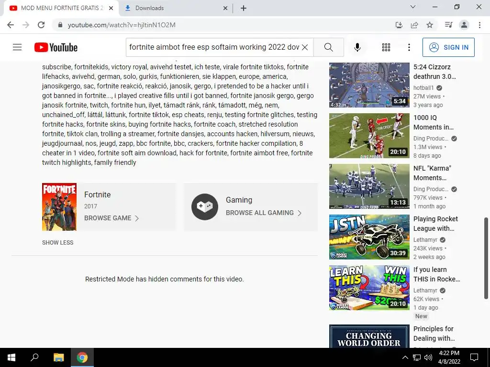490x367 pixels.
Task: Open a new browser tab
Action: point(244,8)
